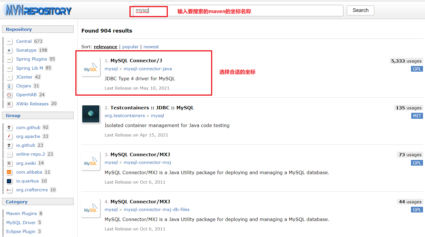This screenshot has width=425, height=237.
Task: Click the JCenter repository icon
Action: [x=9, y=77]
